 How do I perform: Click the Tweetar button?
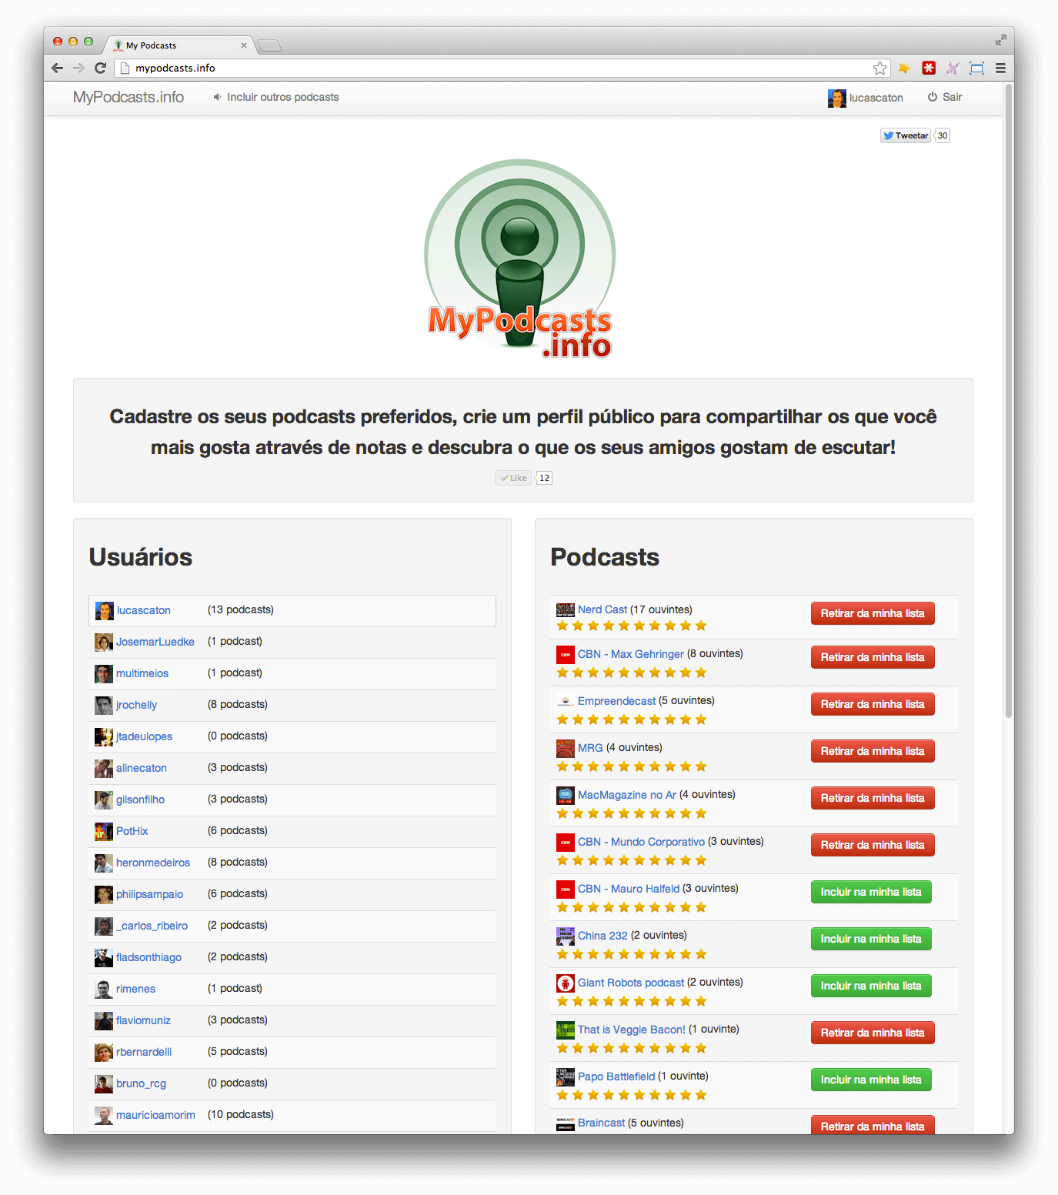[906, 135]
